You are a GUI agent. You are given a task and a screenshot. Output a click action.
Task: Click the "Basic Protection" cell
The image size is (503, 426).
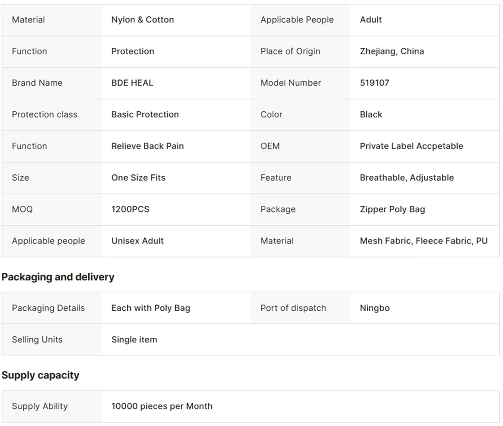point(145,114)
